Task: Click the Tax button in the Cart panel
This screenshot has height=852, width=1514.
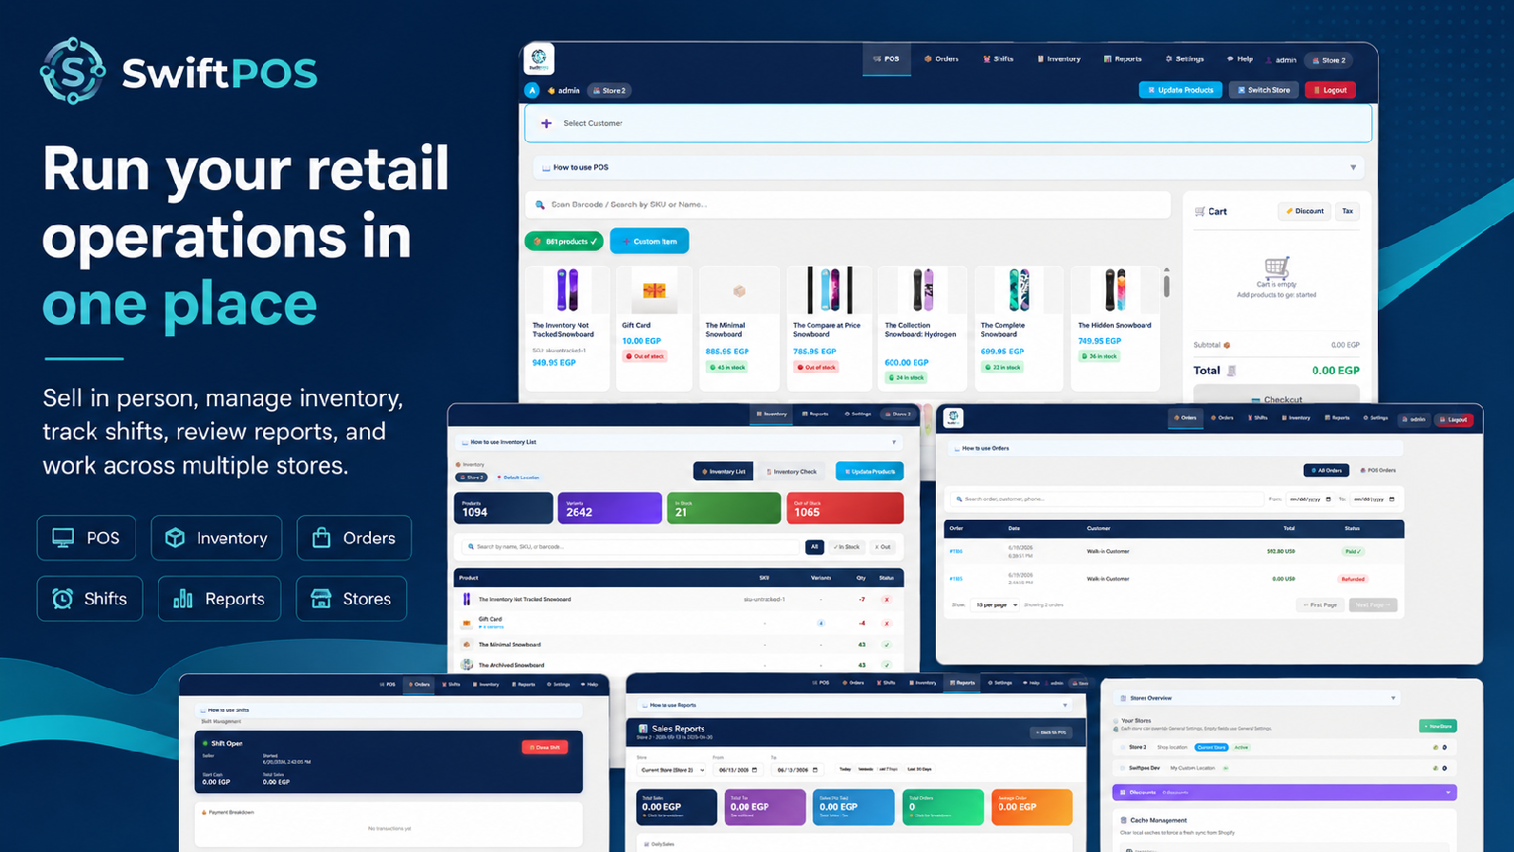Action: coord(1347,211)
